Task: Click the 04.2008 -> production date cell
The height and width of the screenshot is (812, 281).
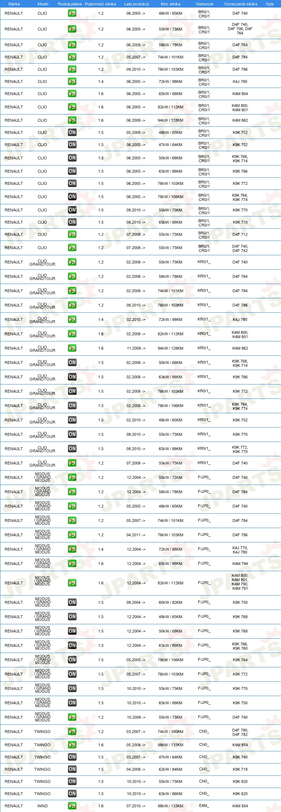Action: tap(136, 769)
